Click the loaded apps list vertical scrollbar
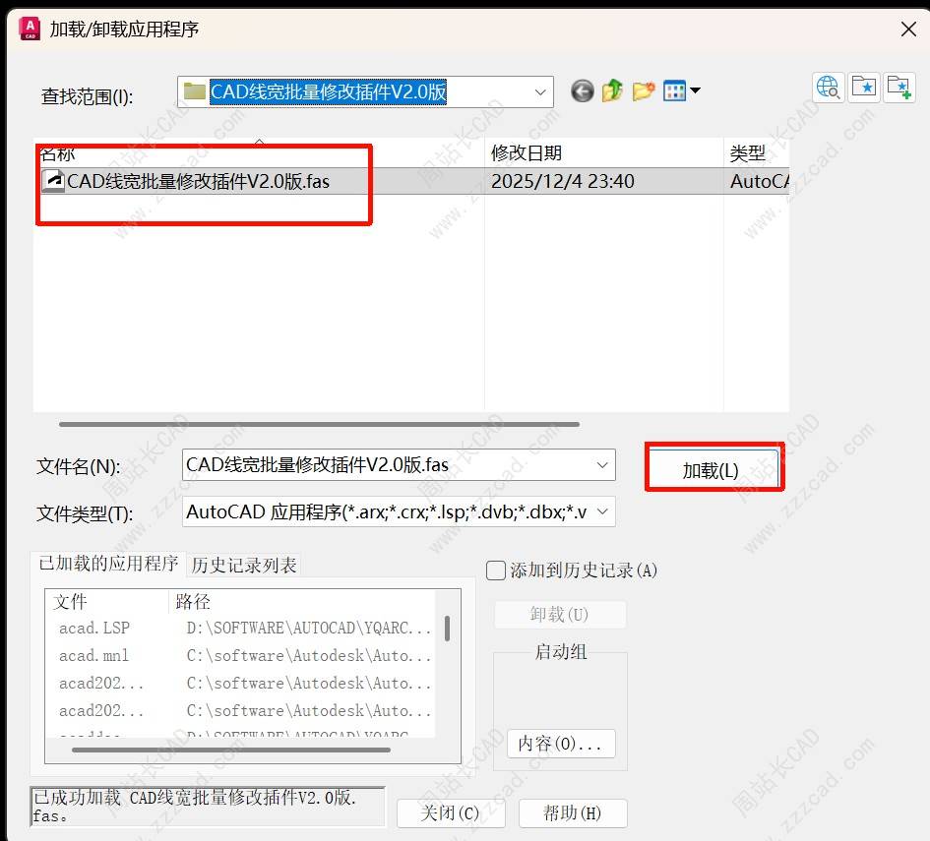 click(448, 630)
